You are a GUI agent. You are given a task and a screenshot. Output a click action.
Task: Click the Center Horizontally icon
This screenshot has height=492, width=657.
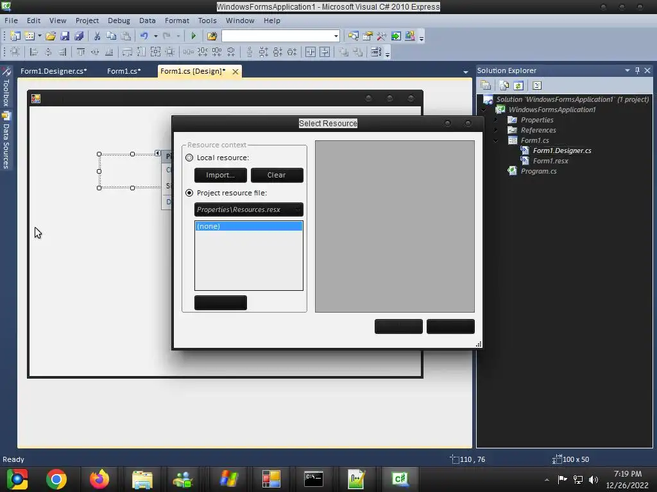[x=311, y=52]
